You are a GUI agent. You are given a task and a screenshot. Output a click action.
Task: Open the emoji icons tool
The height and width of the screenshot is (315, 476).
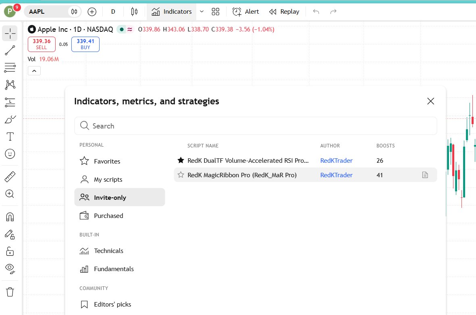tap(10, 154)
